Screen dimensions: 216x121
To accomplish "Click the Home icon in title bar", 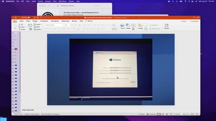I will (35, 17).
